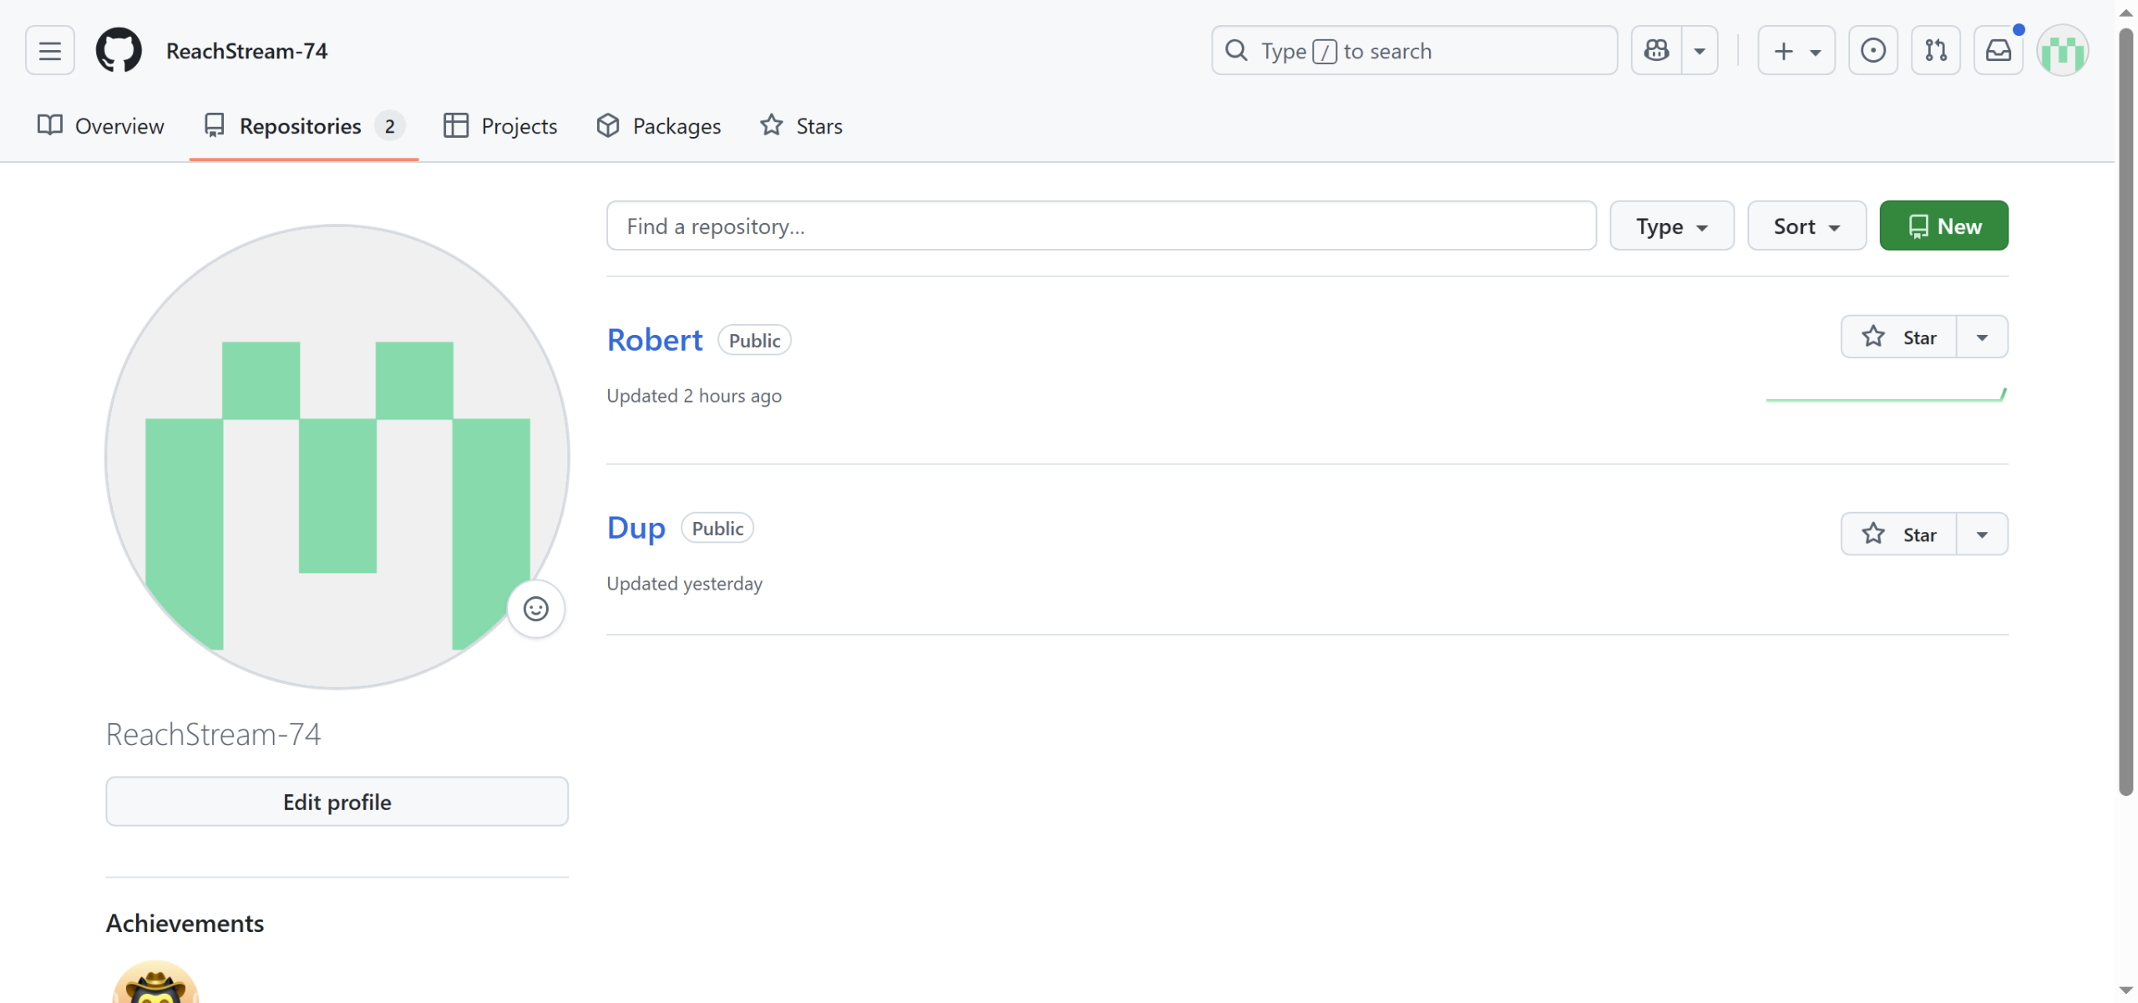Switch to the Overview tab
The height and width of the screenshot is (1003, 2138).
(101, 126)
